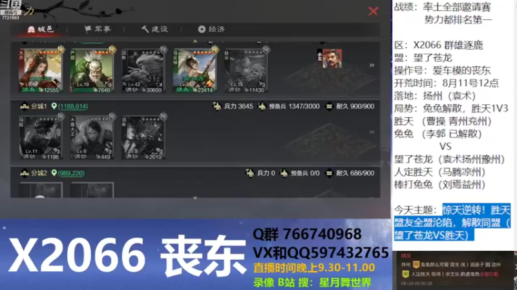Click the 分城2 map pin icon
This screenshot has height=290, width=517.
click(54, 173)
